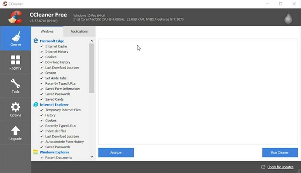Click the Internet Explorer section icon
Viewport: 301px width, 173px height.
[36, 104]
